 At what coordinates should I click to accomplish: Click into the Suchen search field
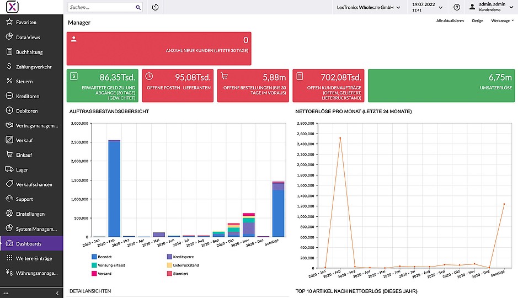101,7
